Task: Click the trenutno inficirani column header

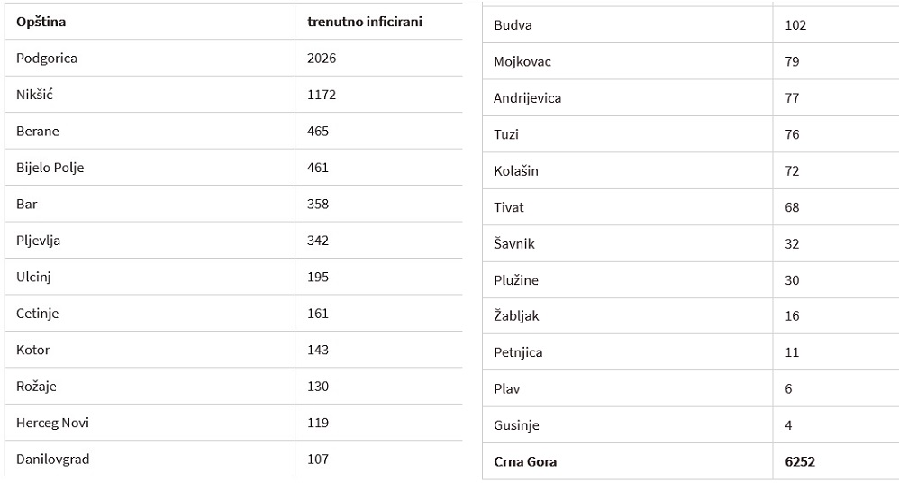Action: point(365,22)
